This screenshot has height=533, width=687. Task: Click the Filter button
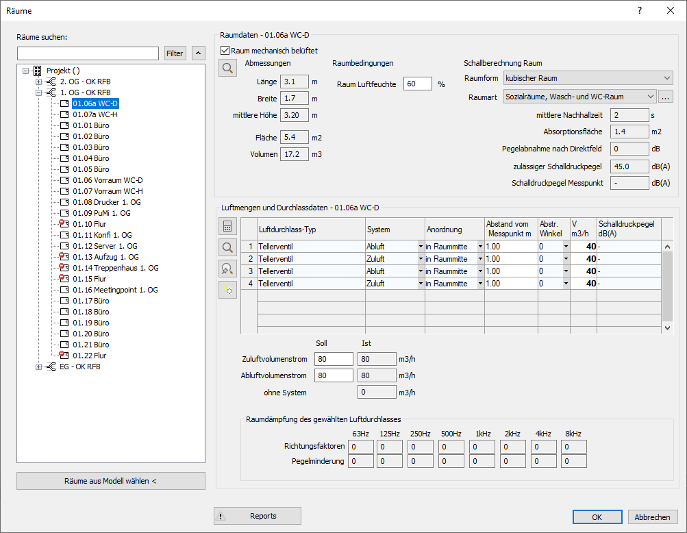[175, 53]
